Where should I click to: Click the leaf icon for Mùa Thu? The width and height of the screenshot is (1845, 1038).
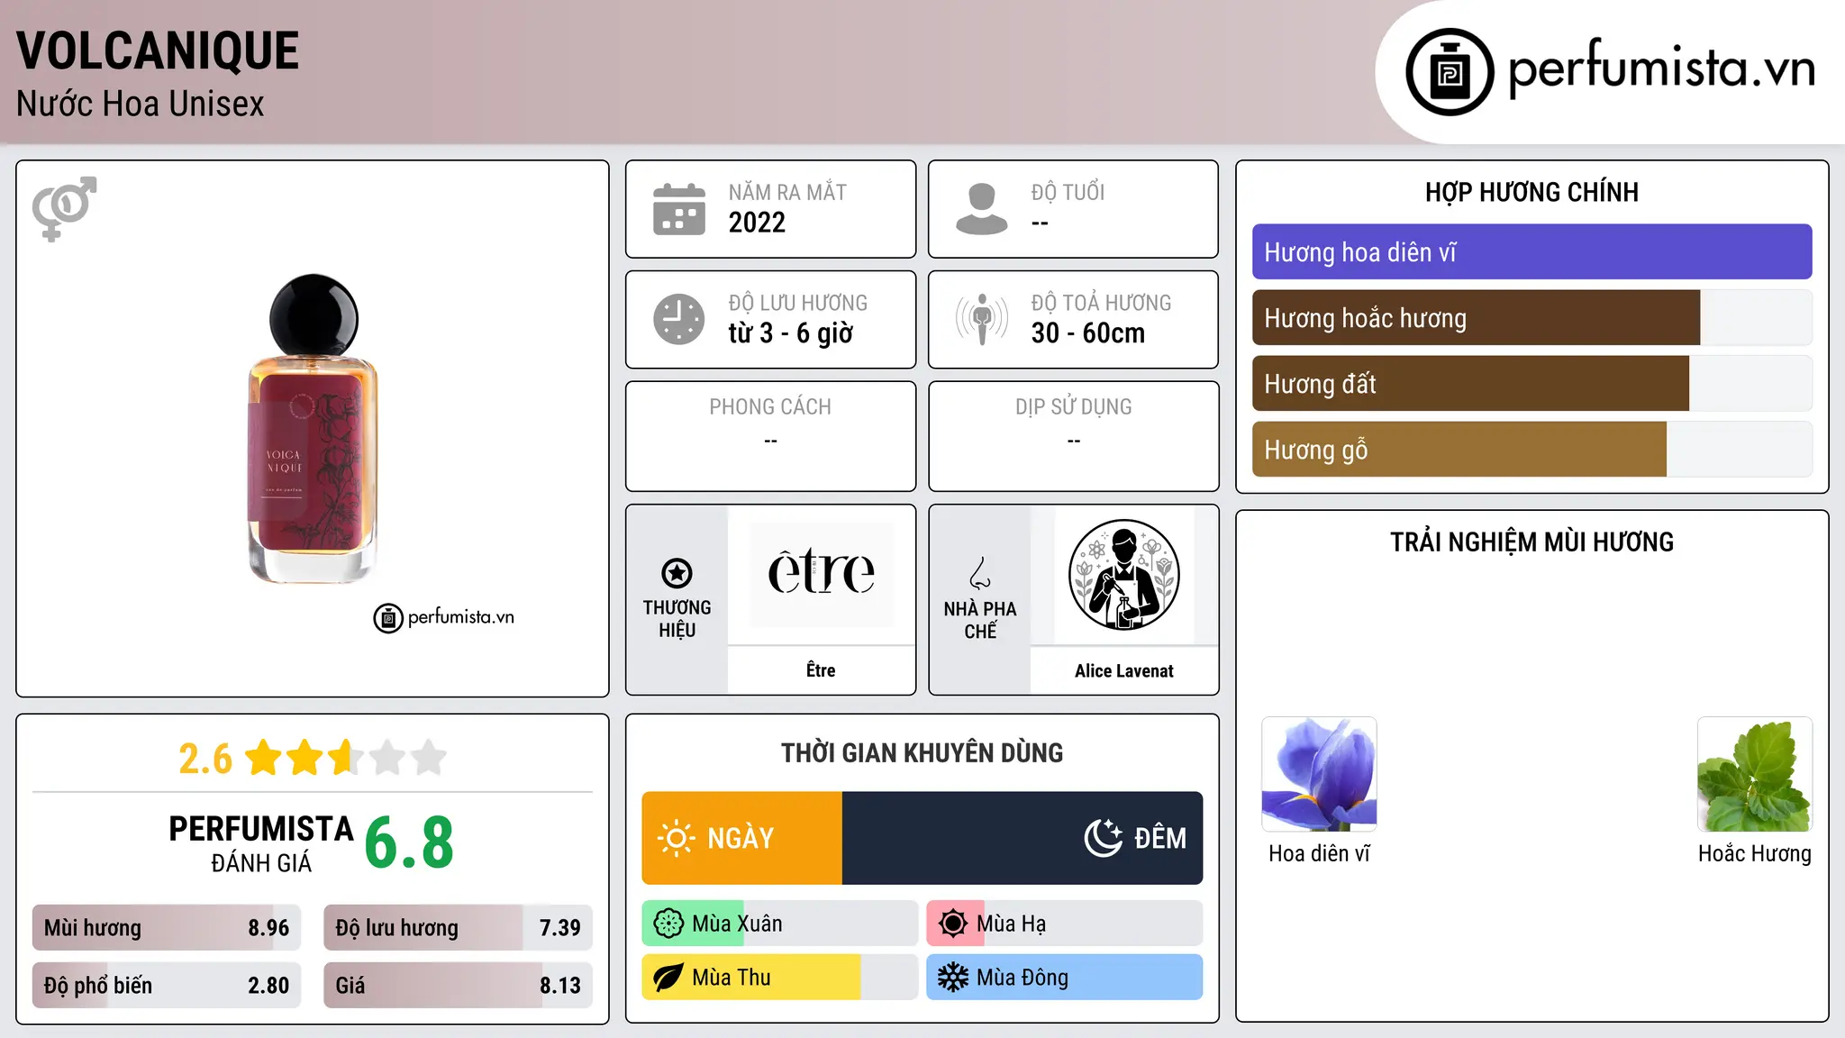click(x=668, y=978)
